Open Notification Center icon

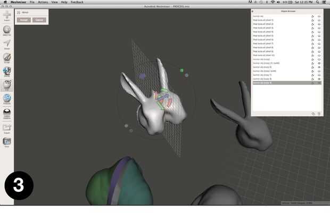coord(324,2)
